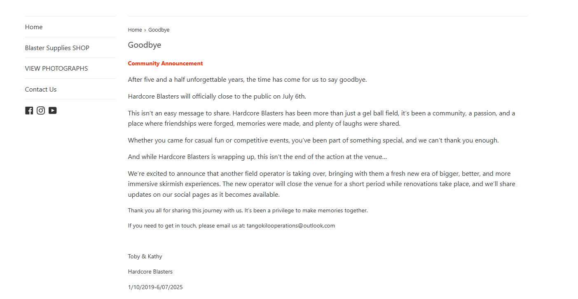Viewport: 578px width, 299px height.
Task: Click the red Community Announcement heading
Action: tap(165, 63)
